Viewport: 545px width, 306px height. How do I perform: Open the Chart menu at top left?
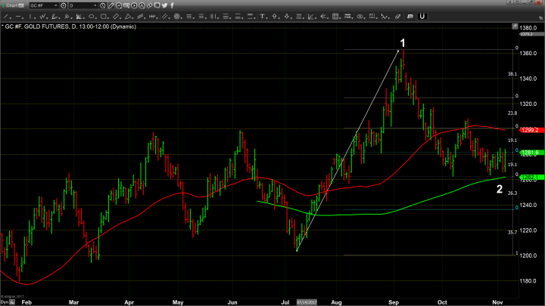(x=15, y=5)
